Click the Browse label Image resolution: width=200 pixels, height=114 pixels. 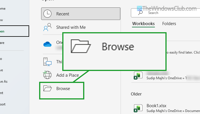point(63,89)
